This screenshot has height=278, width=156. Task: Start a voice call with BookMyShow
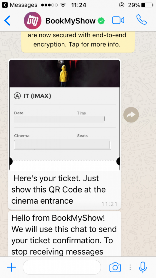coord(141,20)
